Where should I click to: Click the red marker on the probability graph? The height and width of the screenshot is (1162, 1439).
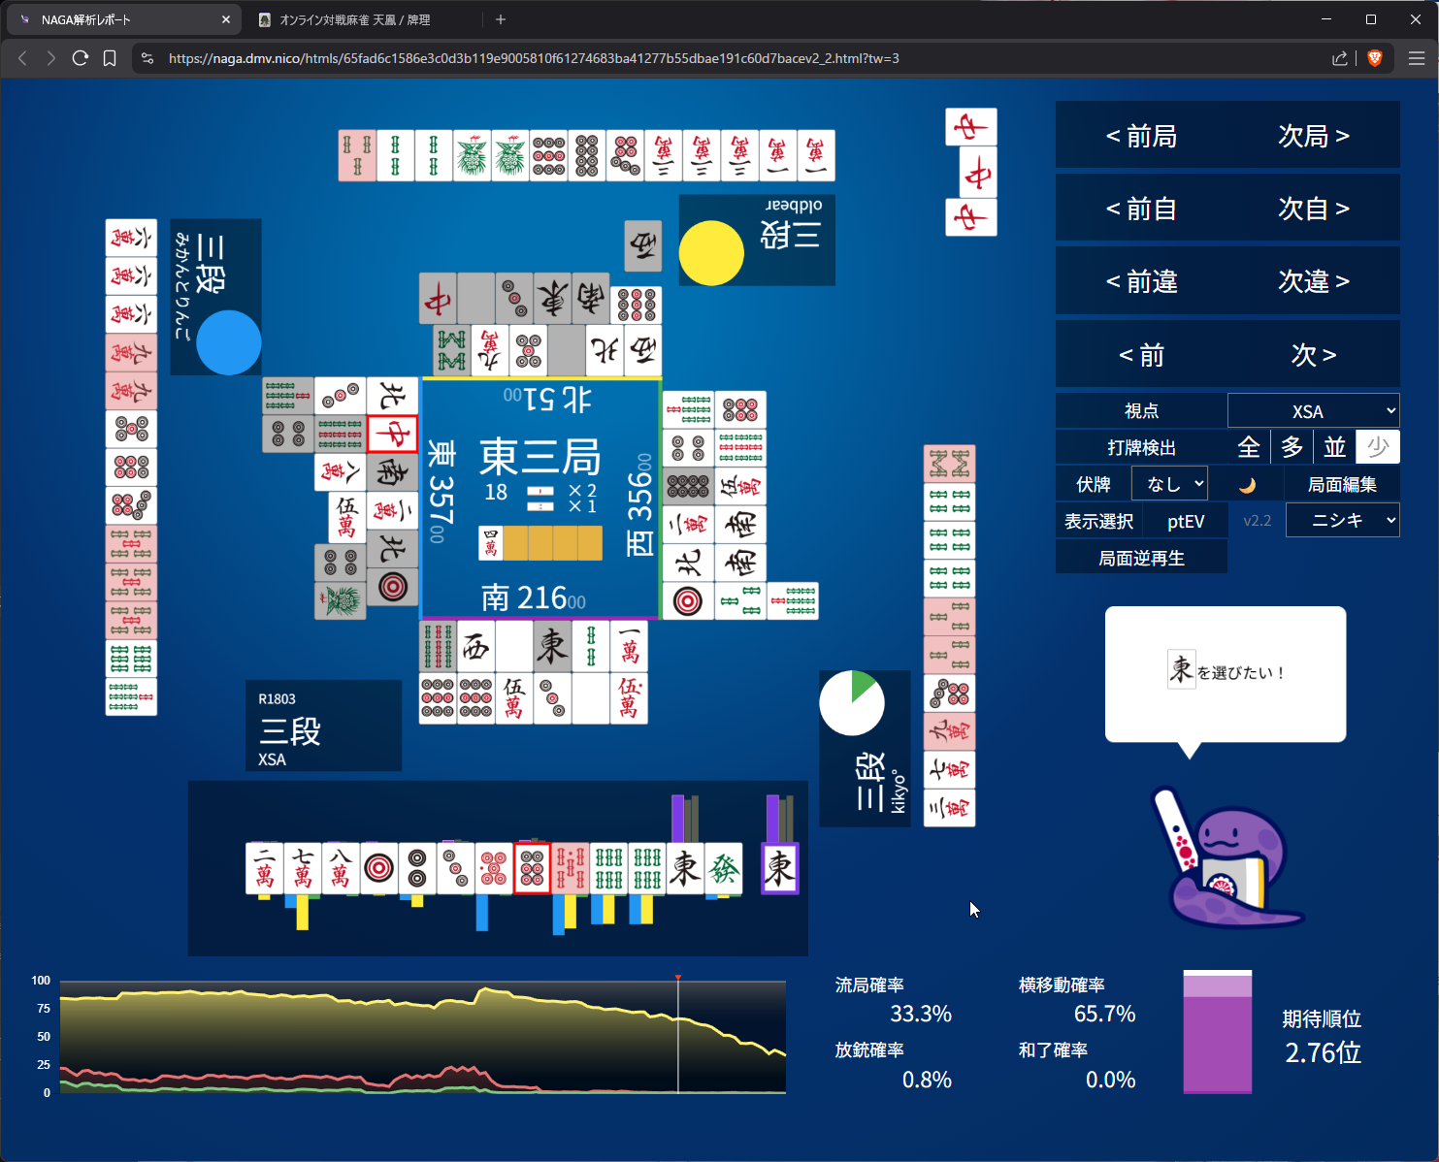pyautogui.click(x=678, y=978)
